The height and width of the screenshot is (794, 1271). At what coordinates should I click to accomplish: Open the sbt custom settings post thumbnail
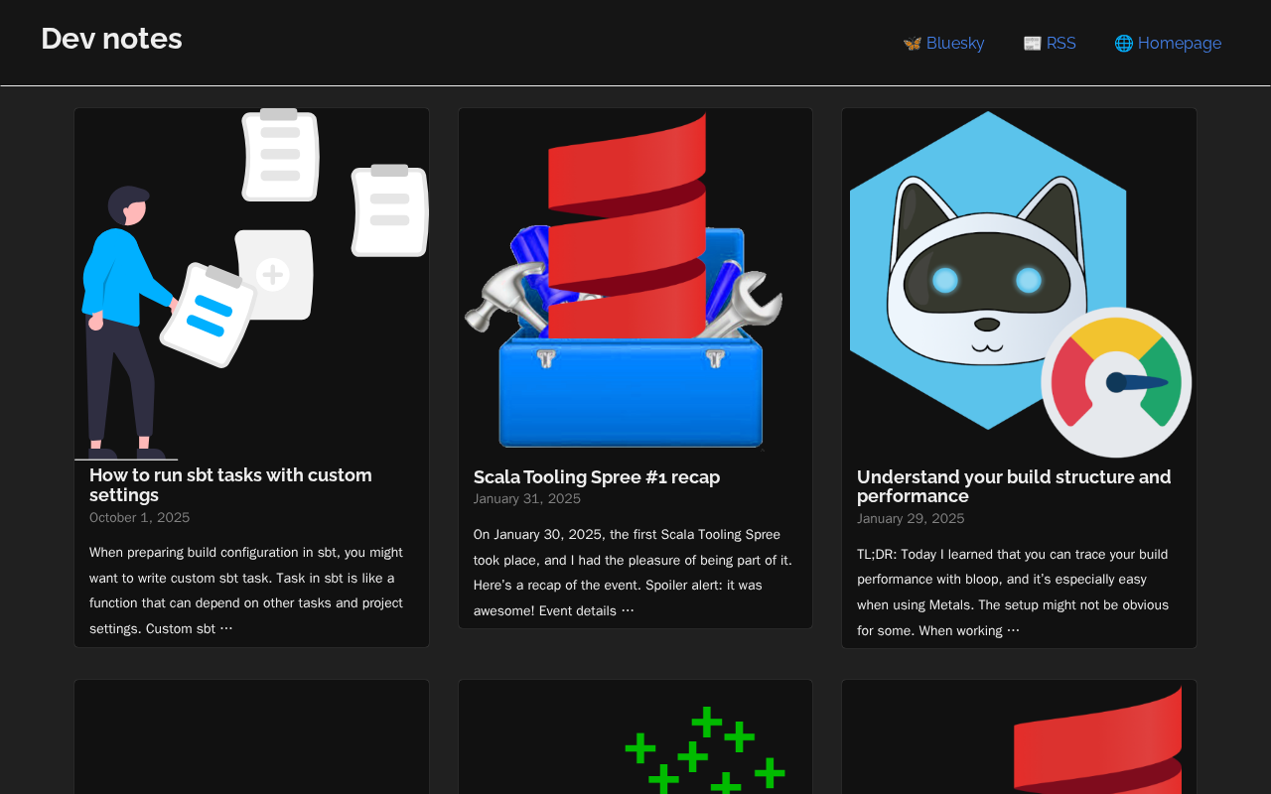tap(252, 285)
